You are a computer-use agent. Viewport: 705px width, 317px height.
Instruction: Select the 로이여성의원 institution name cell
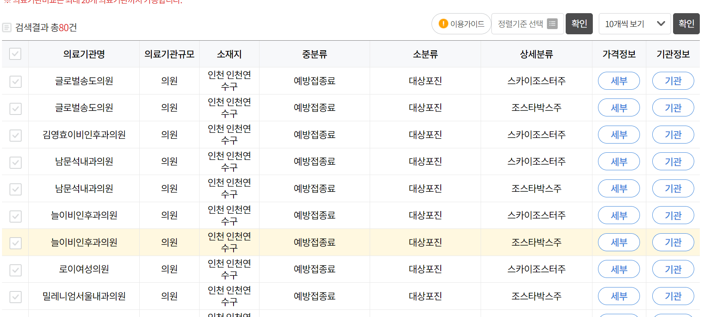coord(84,269)
